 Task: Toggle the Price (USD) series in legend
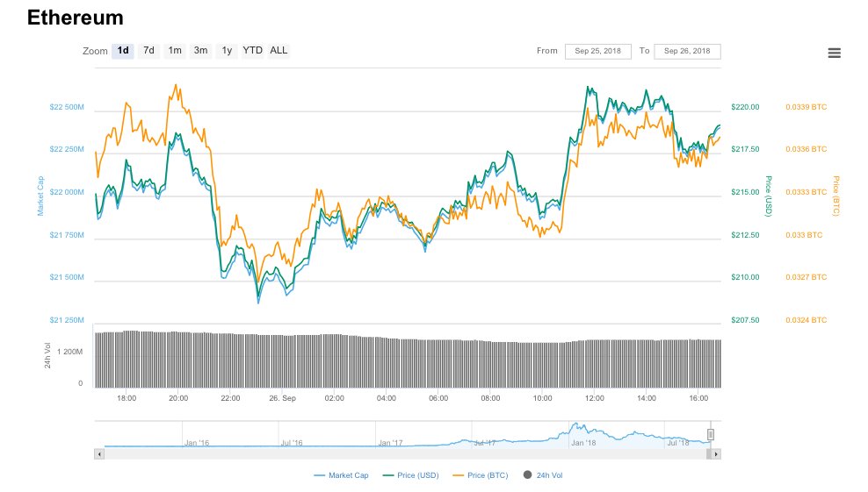point(411,475)
